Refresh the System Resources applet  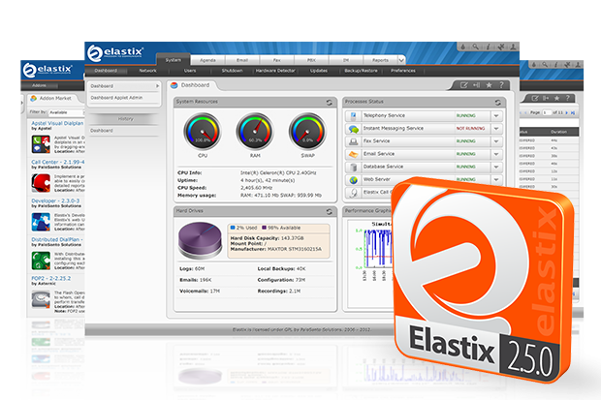click(x=329, y=102)
